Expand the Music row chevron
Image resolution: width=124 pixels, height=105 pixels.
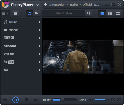pyautogui.click(x=39, y=22)
